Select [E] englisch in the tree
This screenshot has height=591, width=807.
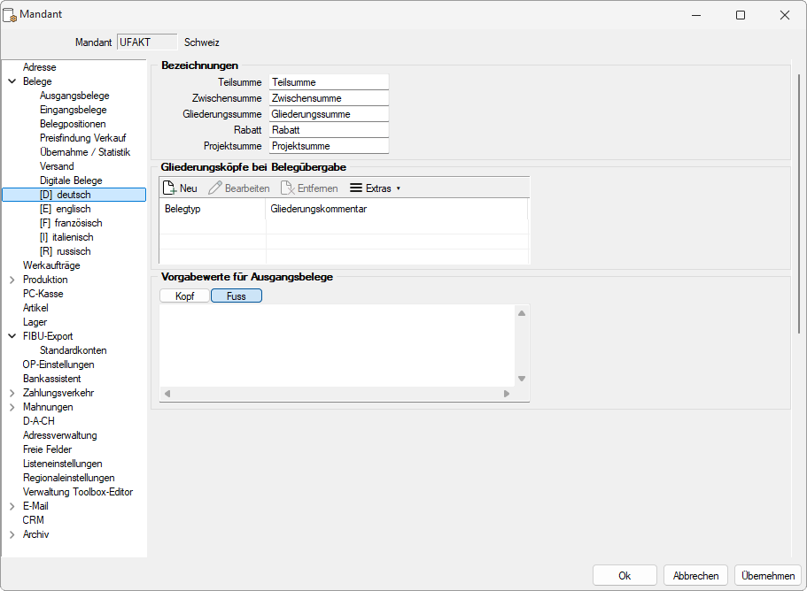click(x=65, y=209)
